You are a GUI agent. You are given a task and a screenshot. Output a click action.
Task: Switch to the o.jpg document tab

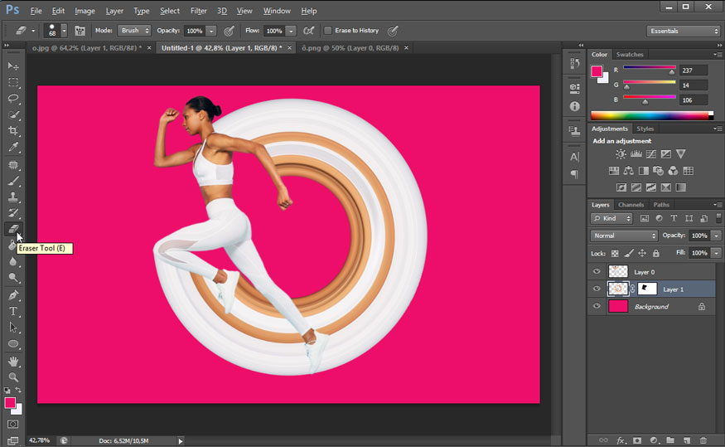click(x=87, y=47)
